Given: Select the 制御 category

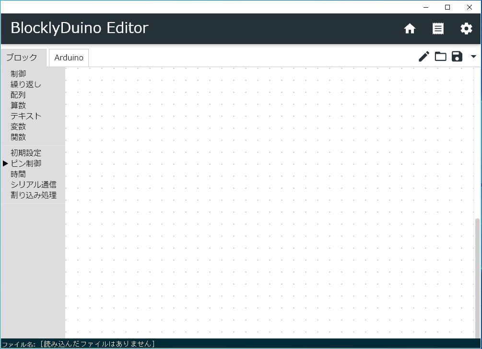Looking at the screenshot, I should coord(18,74).
